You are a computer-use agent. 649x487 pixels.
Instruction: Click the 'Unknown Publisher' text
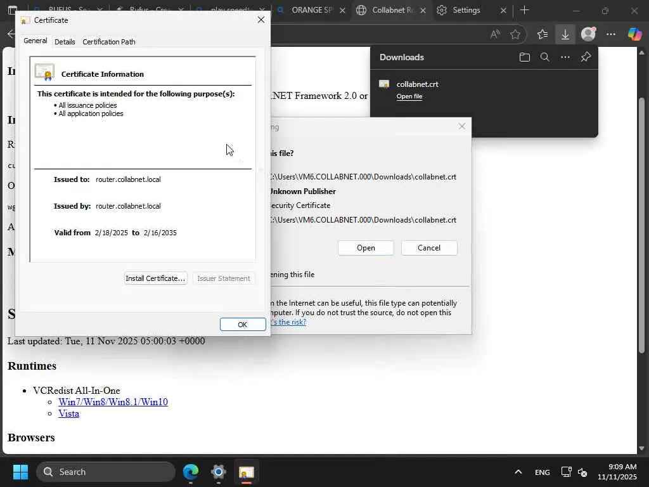click(302, 192)
